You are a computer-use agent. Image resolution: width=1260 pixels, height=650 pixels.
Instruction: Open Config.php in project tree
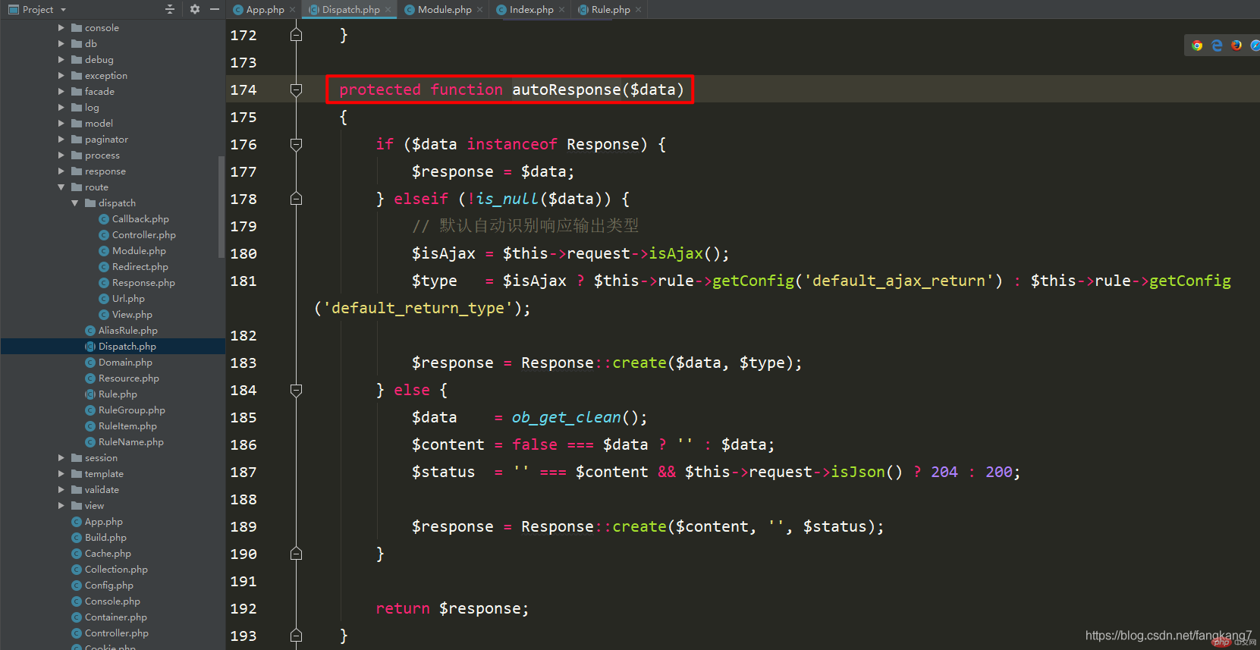pyautogui.click(x=108, y=585)
